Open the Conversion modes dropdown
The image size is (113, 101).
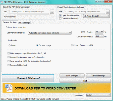(50, 33)
